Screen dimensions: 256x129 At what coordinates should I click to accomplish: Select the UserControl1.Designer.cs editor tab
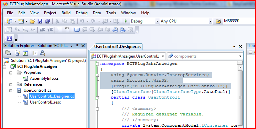pos(118,47)
